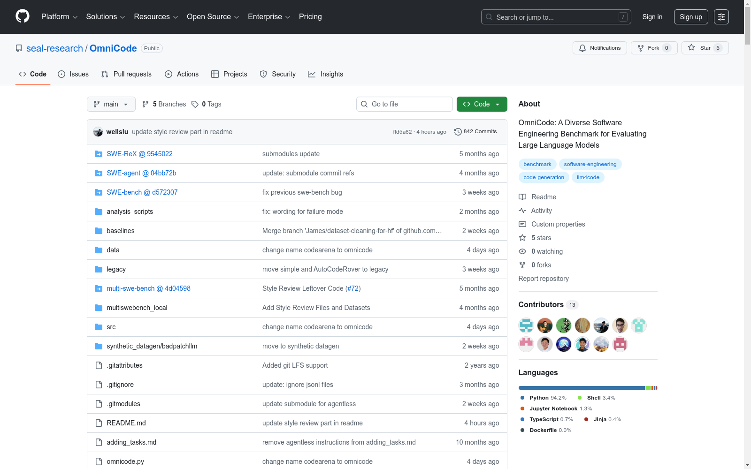
Task: Click the fork icon in Fork button
Action: point(641,48)
